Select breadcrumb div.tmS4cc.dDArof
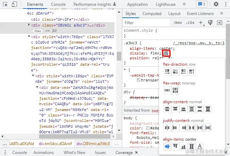The image size is (230, 156). point(55,144)
